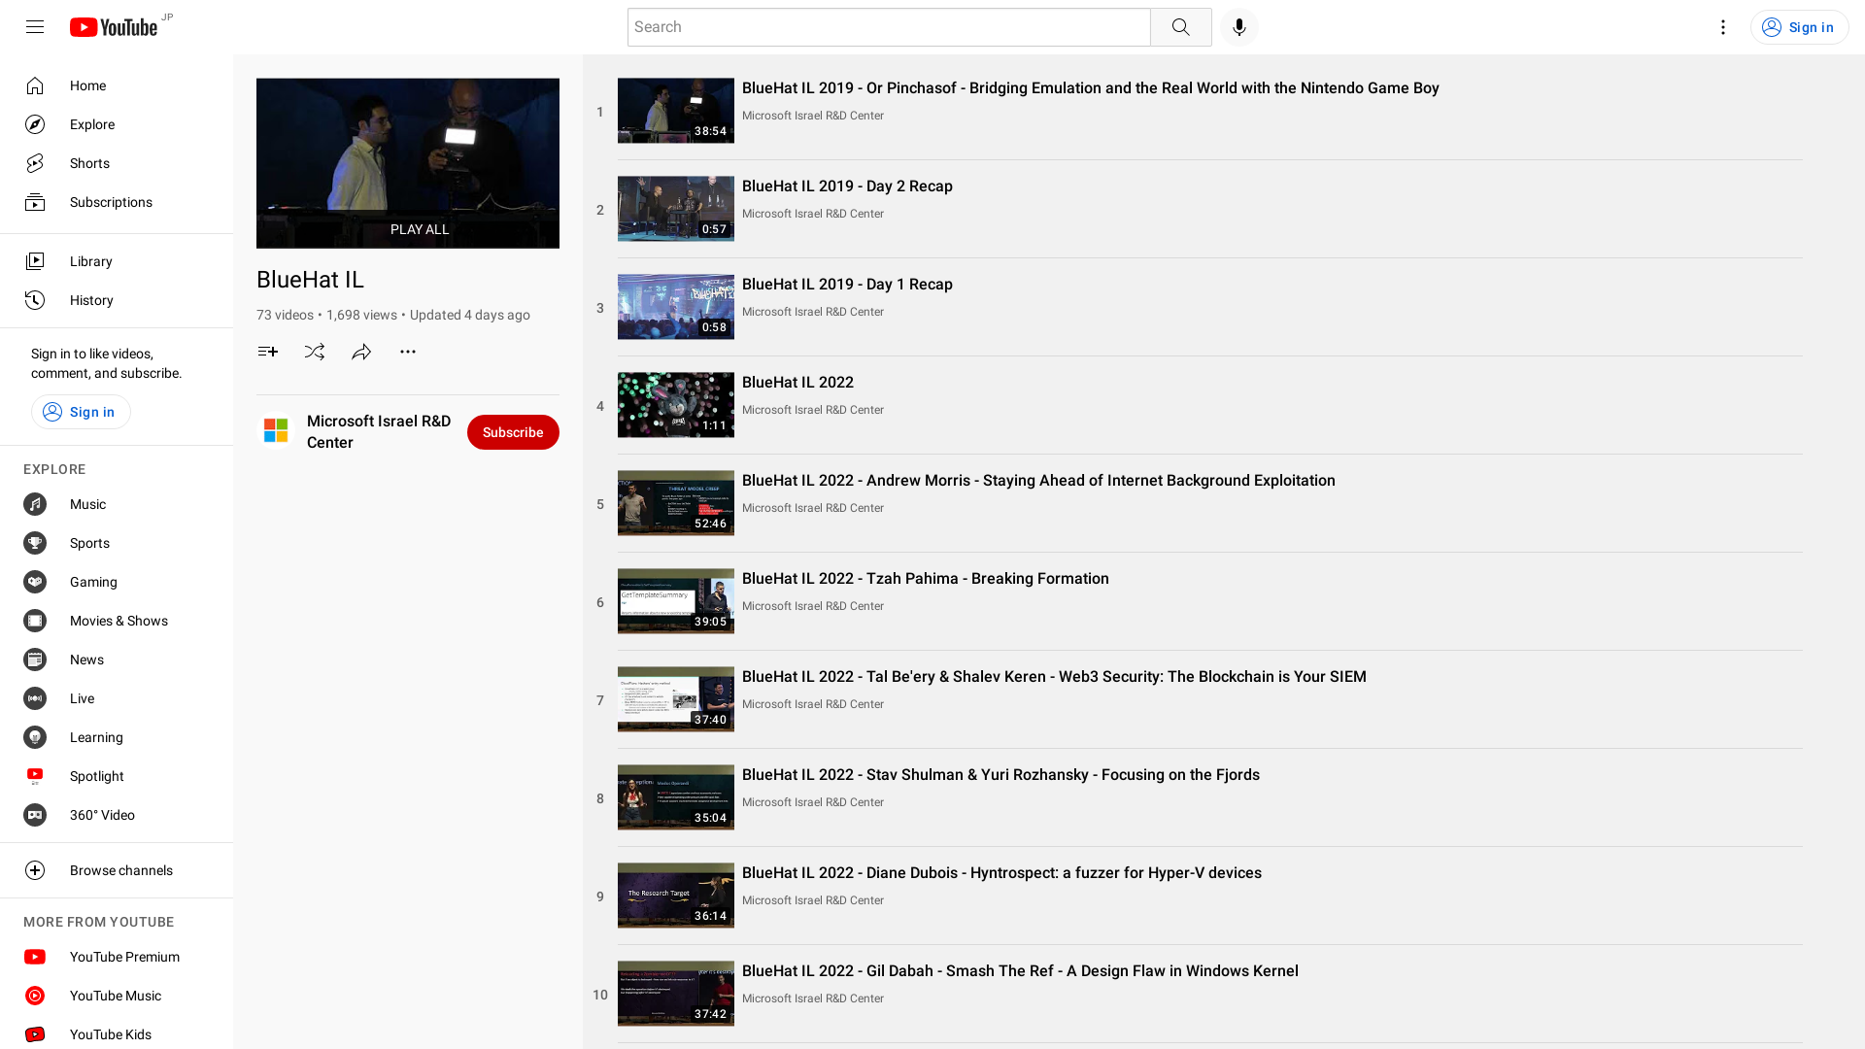Screen dimensions: 1865x1049
Task: Open Shorts in sidebar
Action: point(117,163)
